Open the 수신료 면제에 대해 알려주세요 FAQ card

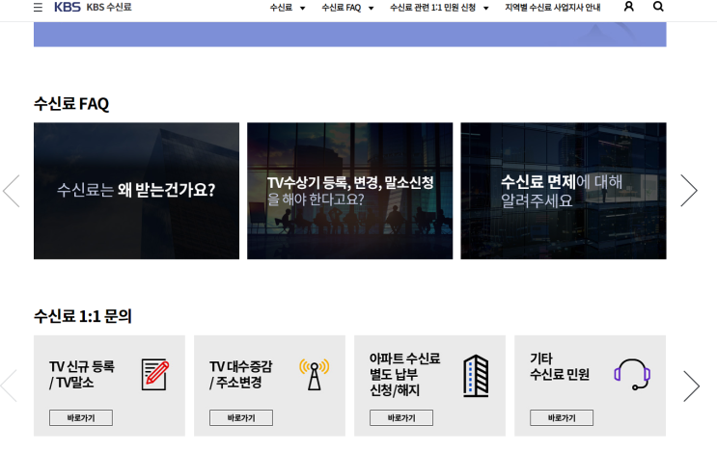[x=564, y=191]
